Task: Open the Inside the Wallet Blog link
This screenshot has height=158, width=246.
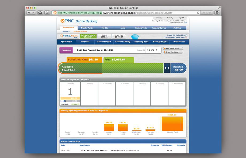Action: [176, 35]
